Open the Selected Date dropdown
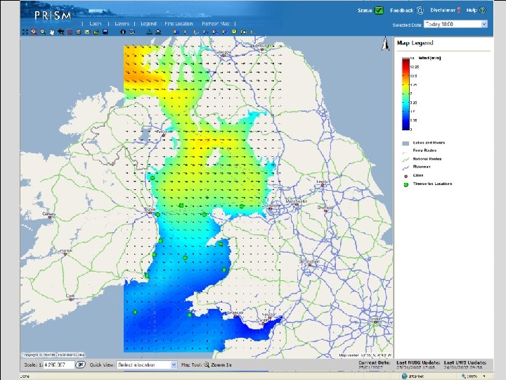 tap(455, 24)
